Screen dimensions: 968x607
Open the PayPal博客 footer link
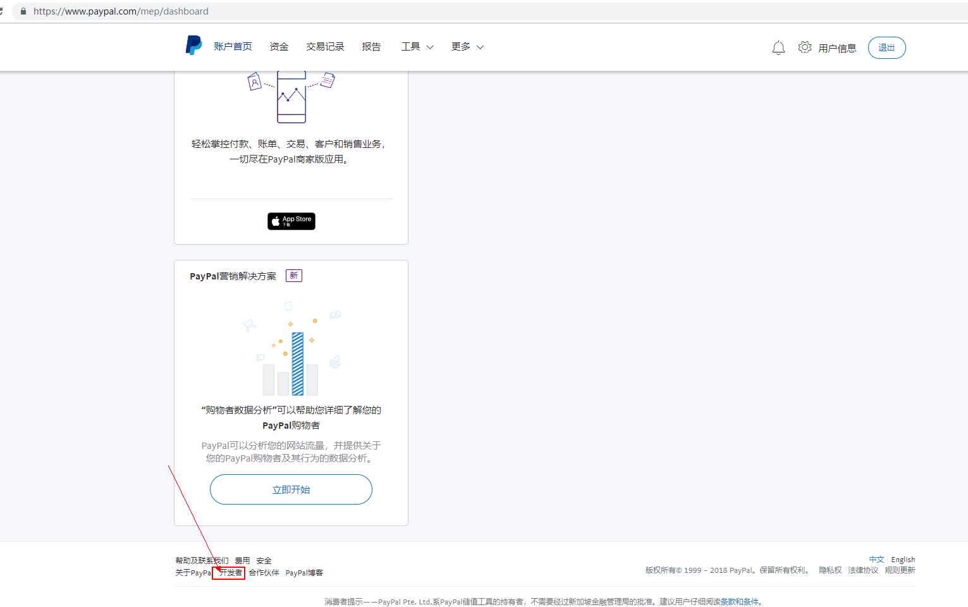point(304,573)
